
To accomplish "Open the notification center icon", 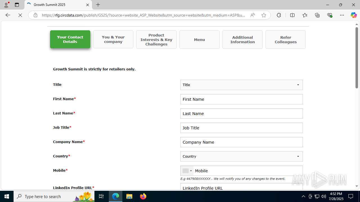I will point(351,196).
